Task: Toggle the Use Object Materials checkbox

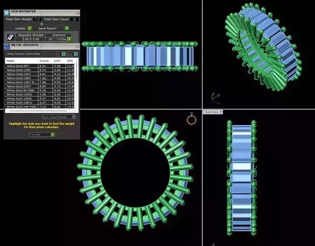Action: 74,117
